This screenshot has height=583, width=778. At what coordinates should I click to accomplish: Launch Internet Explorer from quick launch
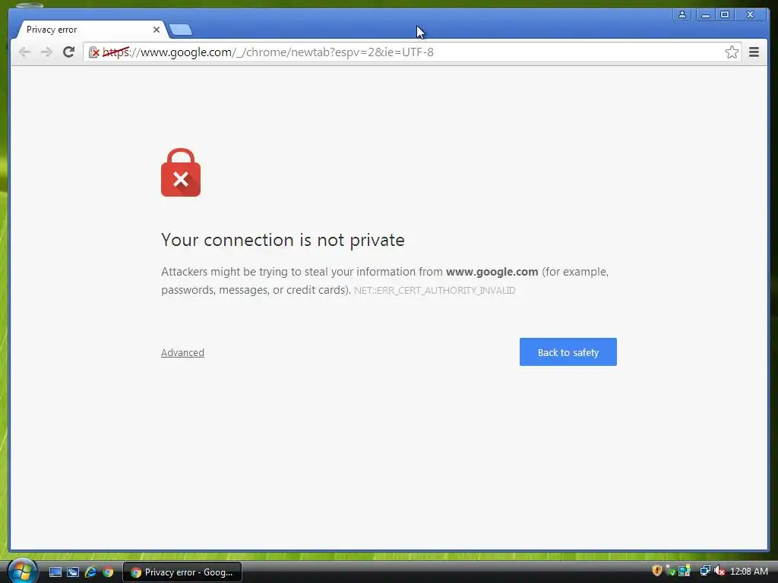90,572
